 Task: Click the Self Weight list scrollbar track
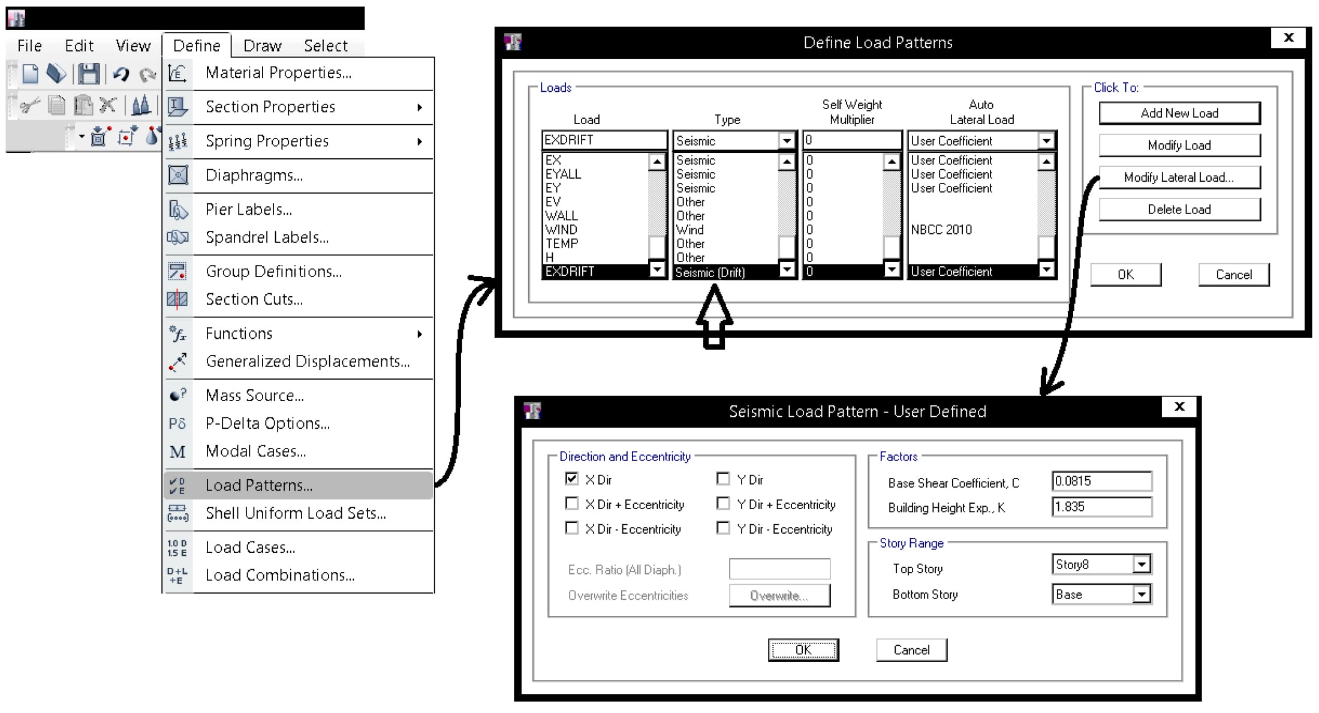point(892,204)
